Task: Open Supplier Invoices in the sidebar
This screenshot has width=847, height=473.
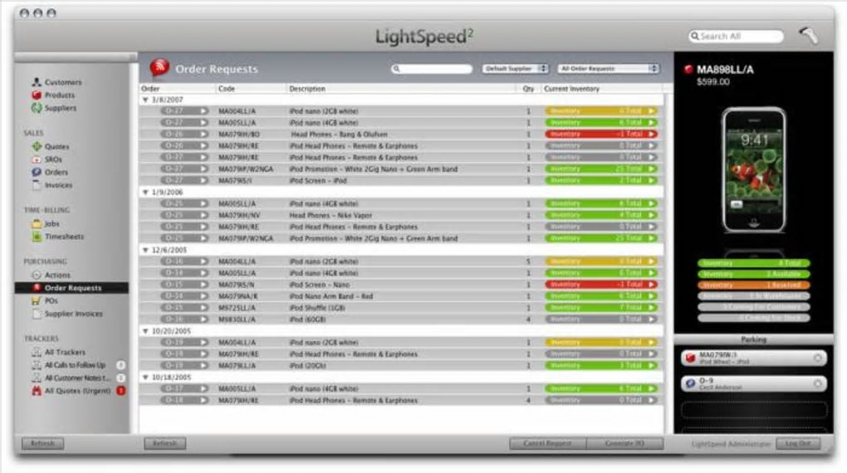Action: [x=73, y=314]
